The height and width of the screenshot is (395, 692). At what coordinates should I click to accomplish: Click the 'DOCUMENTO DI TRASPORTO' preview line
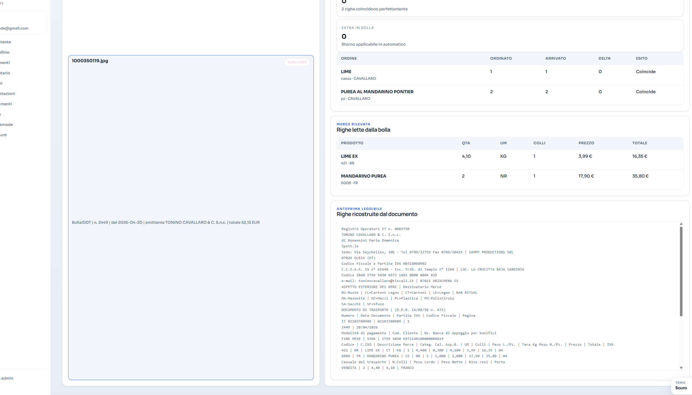pyautogui.click(x=393, y=310)
